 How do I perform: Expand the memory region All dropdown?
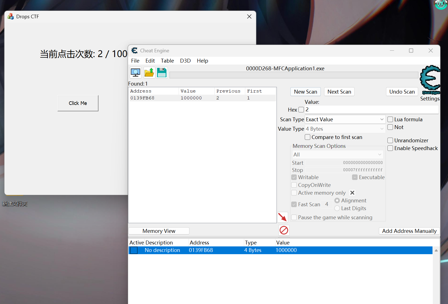[x=338, y=154]
